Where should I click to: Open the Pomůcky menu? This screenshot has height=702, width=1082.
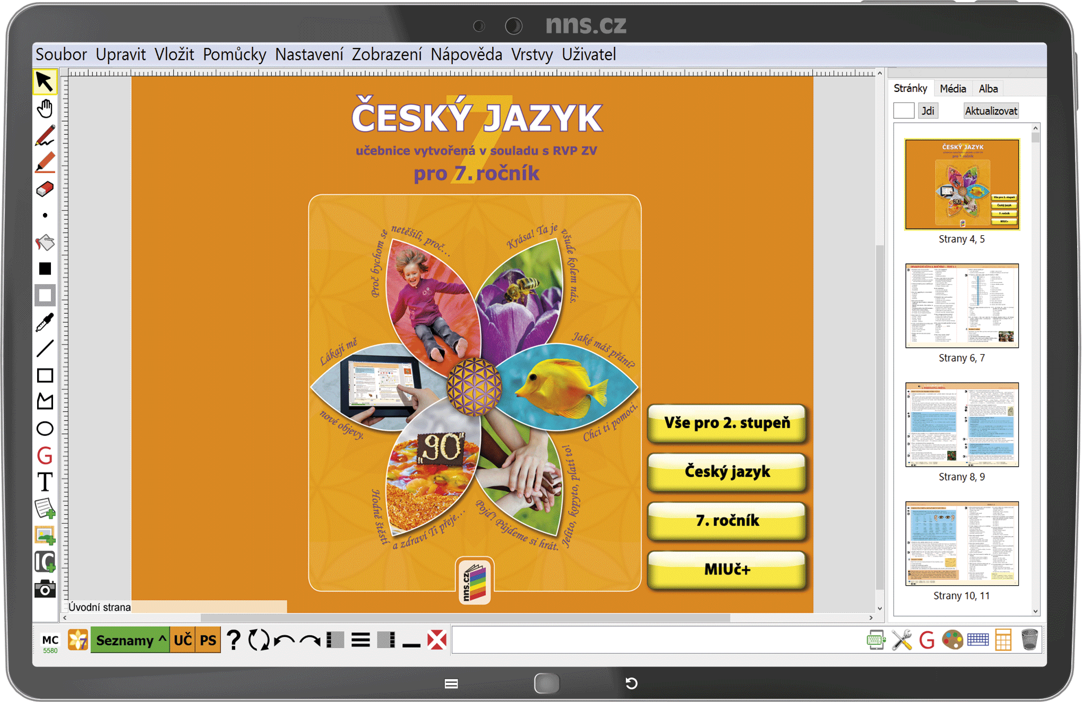[x=234, y=54]
